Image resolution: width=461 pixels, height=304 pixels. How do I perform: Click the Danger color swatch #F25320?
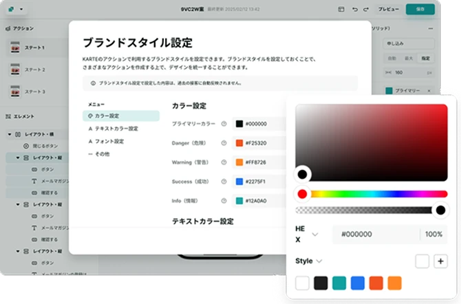[239, 143]
